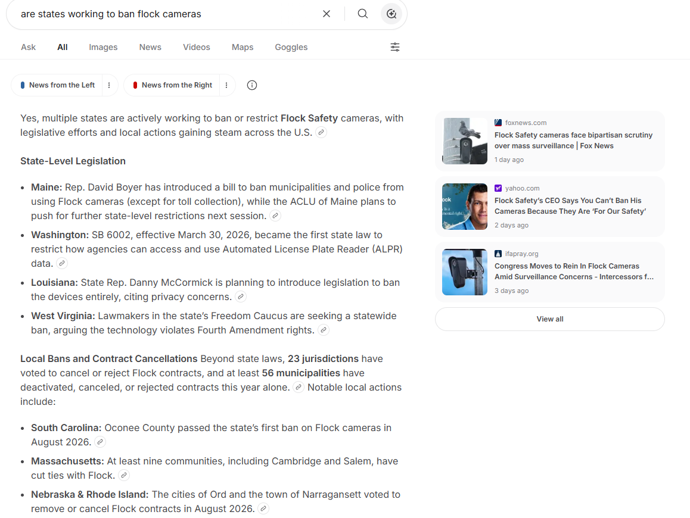Image resolution: width=690 pixels, height=518 pixels.
Task: Click the ifapray.org source name
Action: [x=522, y=254]
